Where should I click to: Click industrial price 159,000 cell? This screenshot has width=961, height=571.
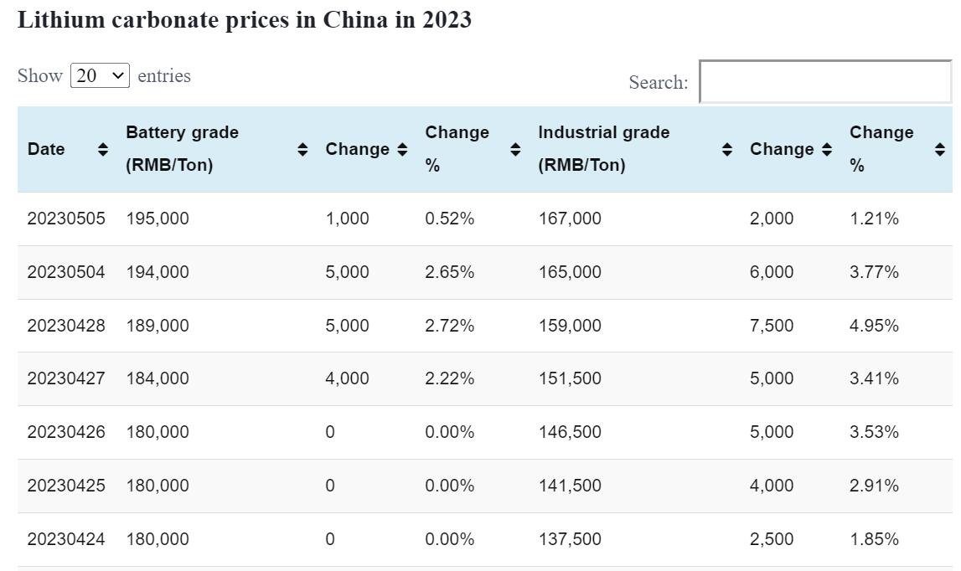click(570, 326)
